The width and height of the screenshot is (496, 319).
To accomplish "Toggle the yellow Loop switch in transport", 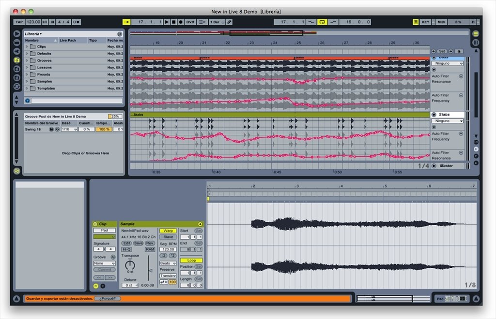I will coord(322,22).
